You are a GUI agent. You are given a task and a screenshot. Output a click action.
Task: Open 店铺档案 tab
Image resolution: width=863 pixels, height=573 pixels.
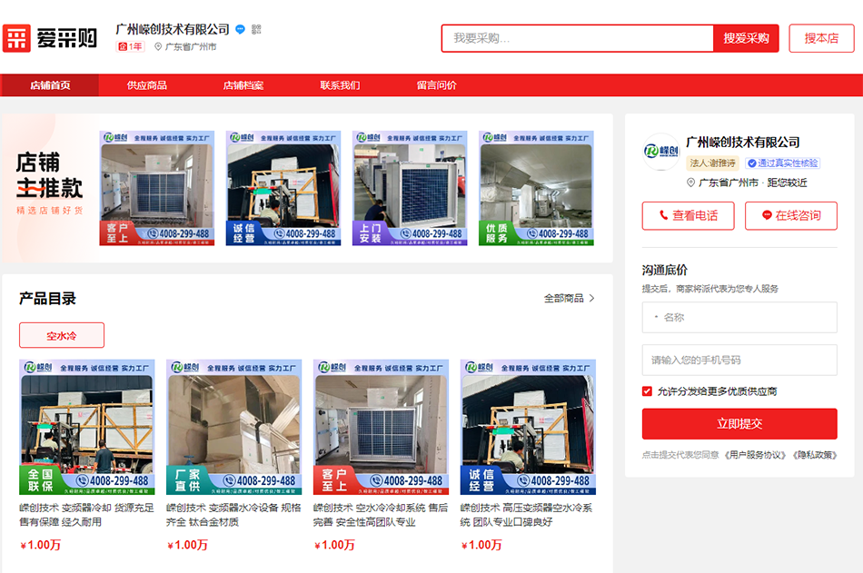pyautogui.click(x=243, y=85)
